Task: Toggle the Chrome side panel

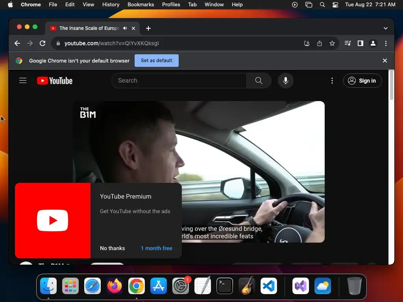Action: (360, 43)
